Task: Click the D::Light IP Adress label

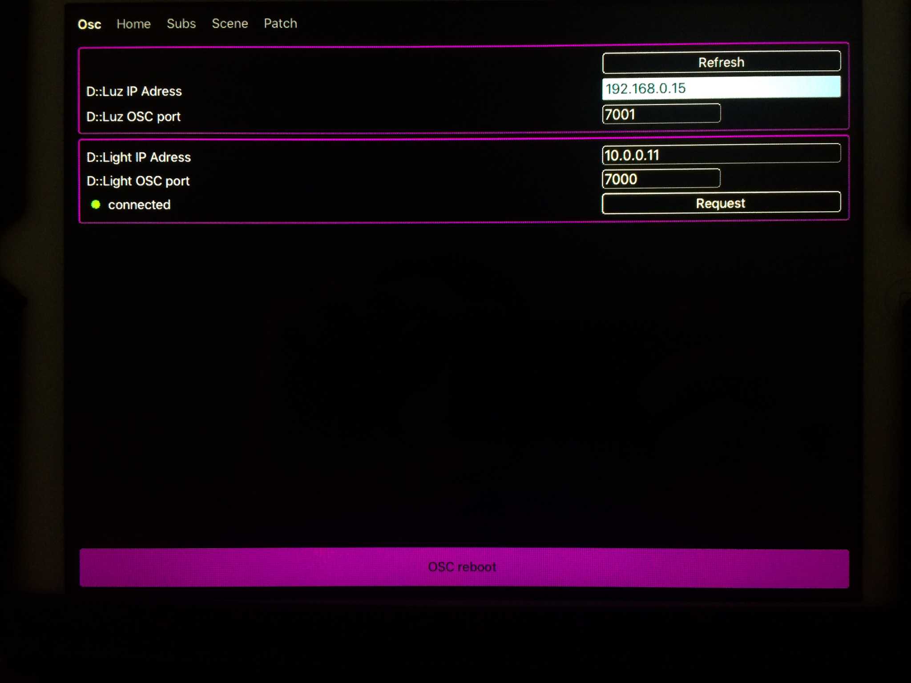Action: 138,157
